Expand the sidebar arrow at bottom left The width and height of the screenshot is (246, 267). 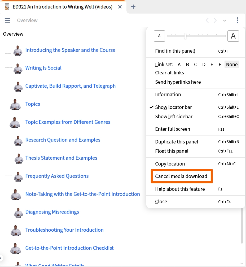(x=1, y=258)
